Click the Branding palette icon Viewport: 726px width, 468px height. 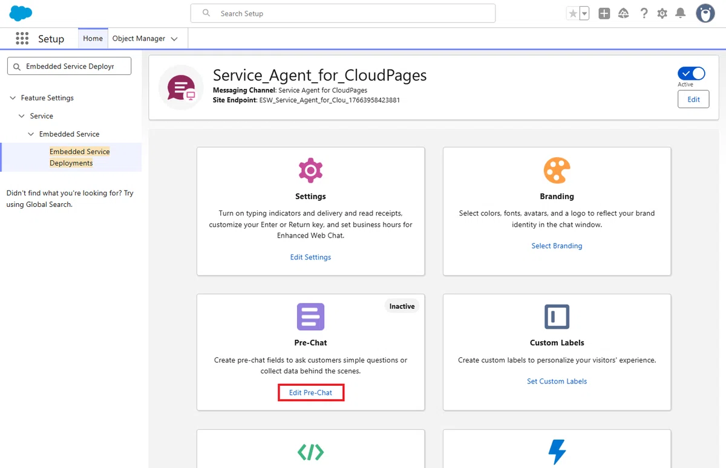tap(557, 171)
